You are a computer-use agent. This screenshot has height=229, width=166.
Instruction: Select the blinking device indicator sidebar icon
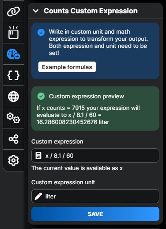[13, 32]
